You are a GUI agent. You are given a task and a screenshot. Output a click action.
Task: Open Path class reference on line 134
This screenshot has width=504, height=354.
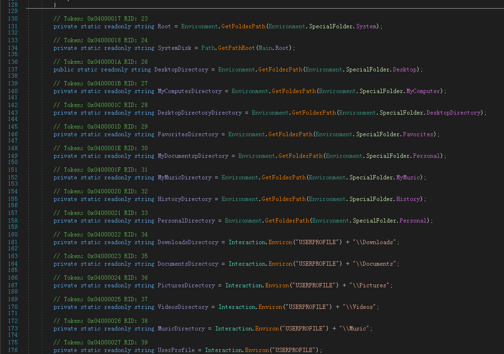click(x=208, y=48)
